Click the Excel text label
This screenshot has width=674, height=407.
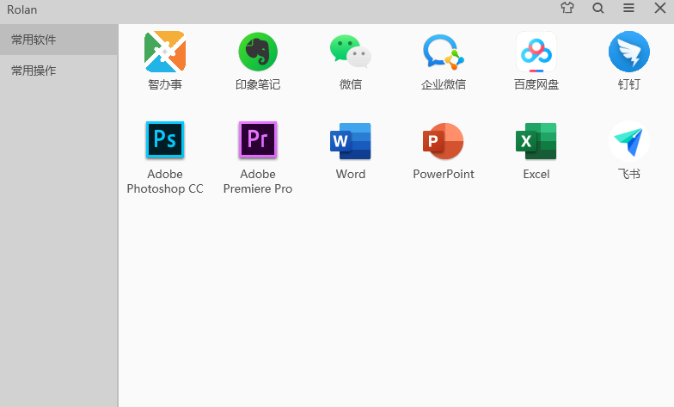pos(536,174)
